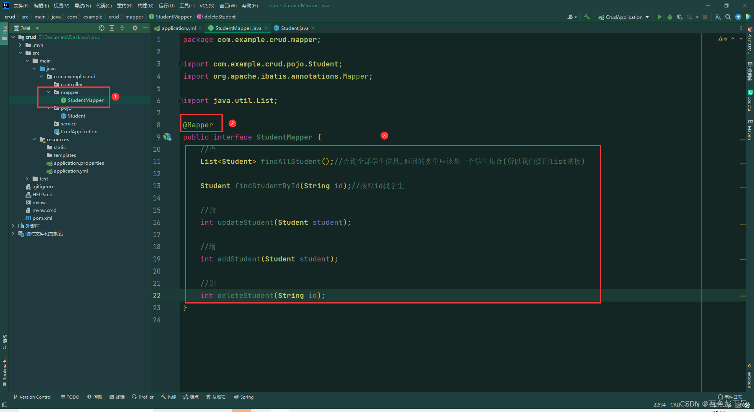The width and height of the screenshot is (754, 412).
Task: Locate opened file with target icon
Action: coord(102,28)
